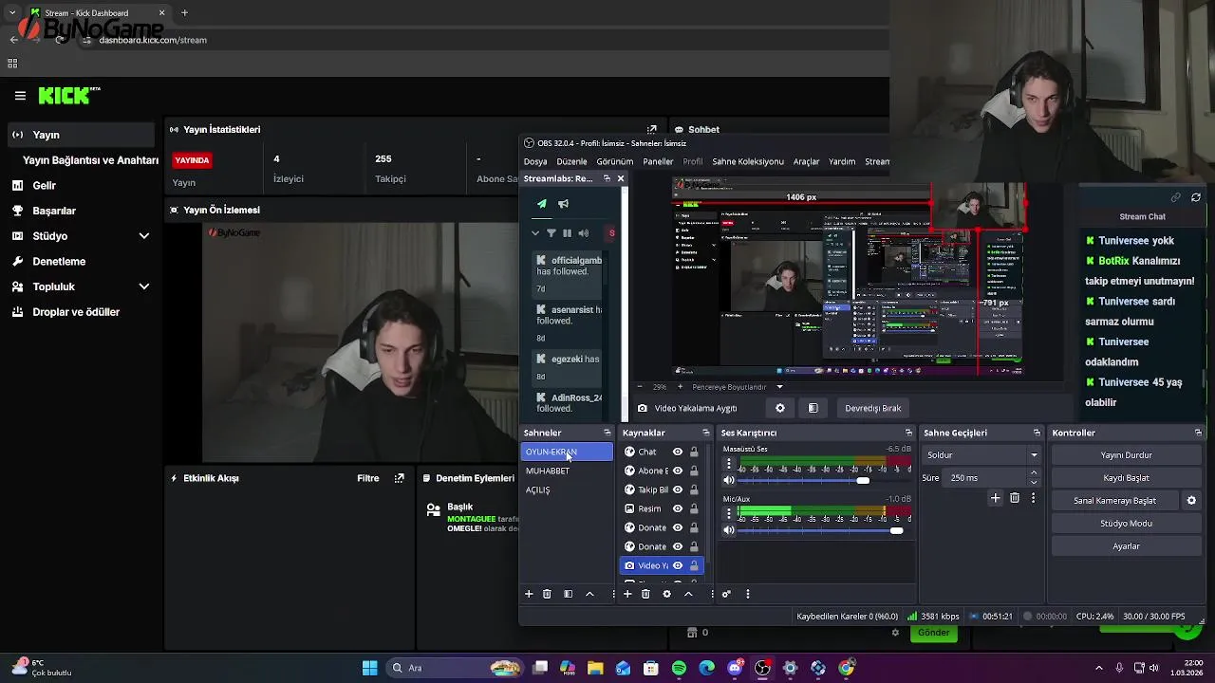Click Kaydı Başlat button
Image resolution: width=1215 pixels, height=683 pixels.
click(x=1126, y=478)
